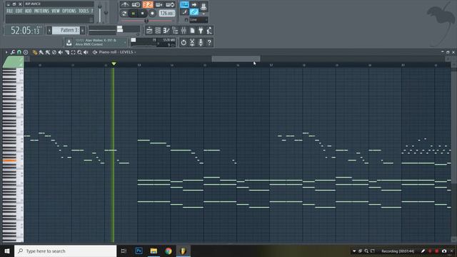Click the Alan Walker contest news panel
The image size is (457, 257).
point(101,43)
